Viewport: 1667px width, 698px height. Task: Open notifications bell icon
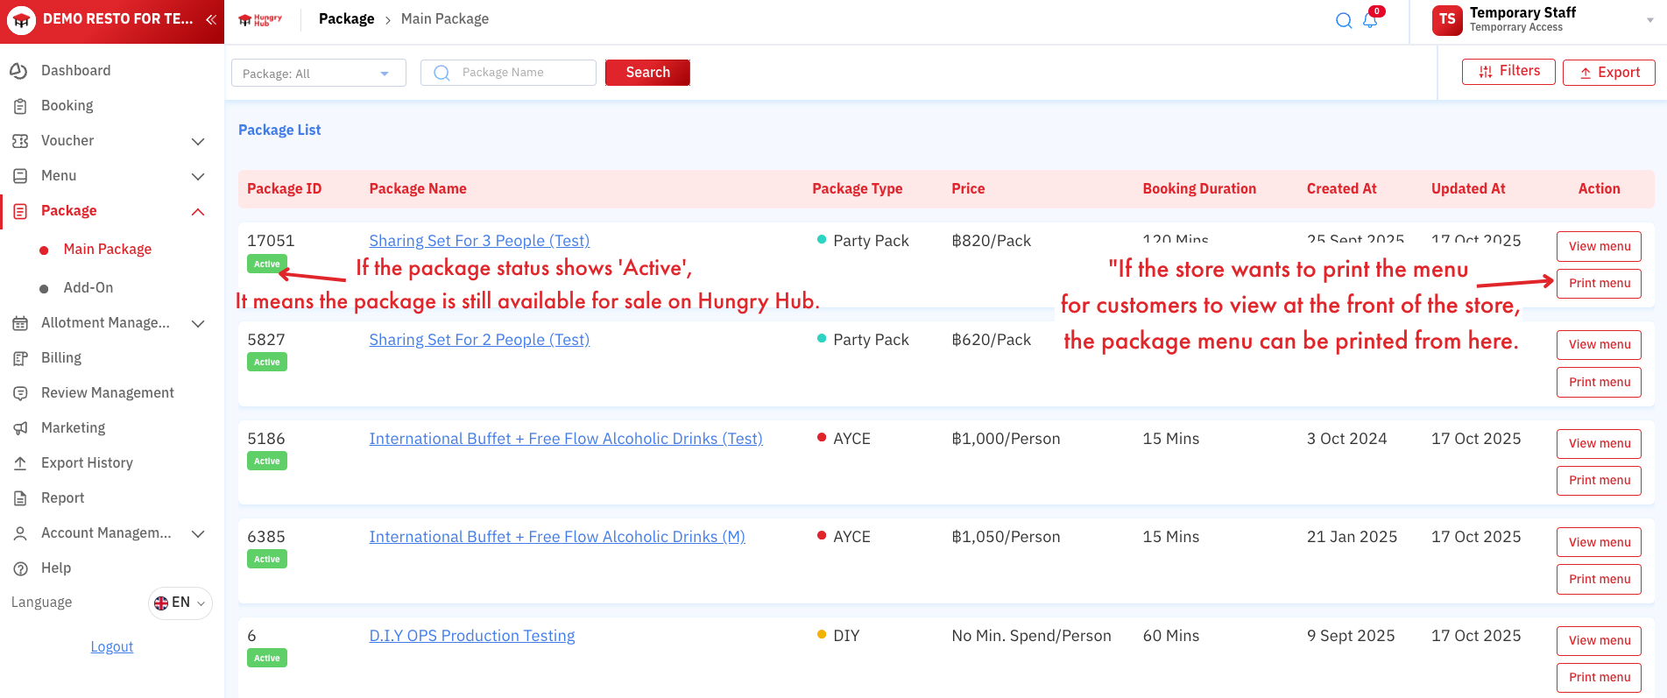coord(1370,20)
